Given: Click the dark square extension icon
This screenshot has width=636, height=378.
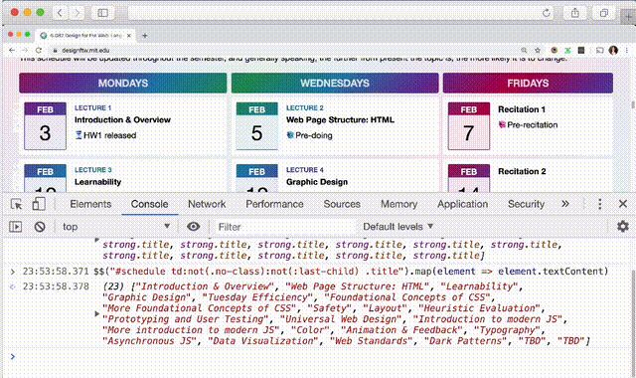Looking at the screenshot, I should tap(581, 50).
